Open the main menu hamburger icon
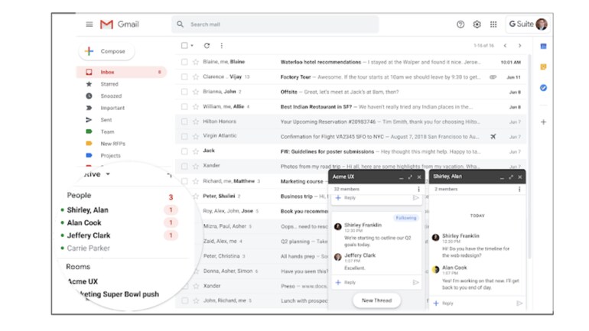 pyautogui.click(x=89, y=24)
